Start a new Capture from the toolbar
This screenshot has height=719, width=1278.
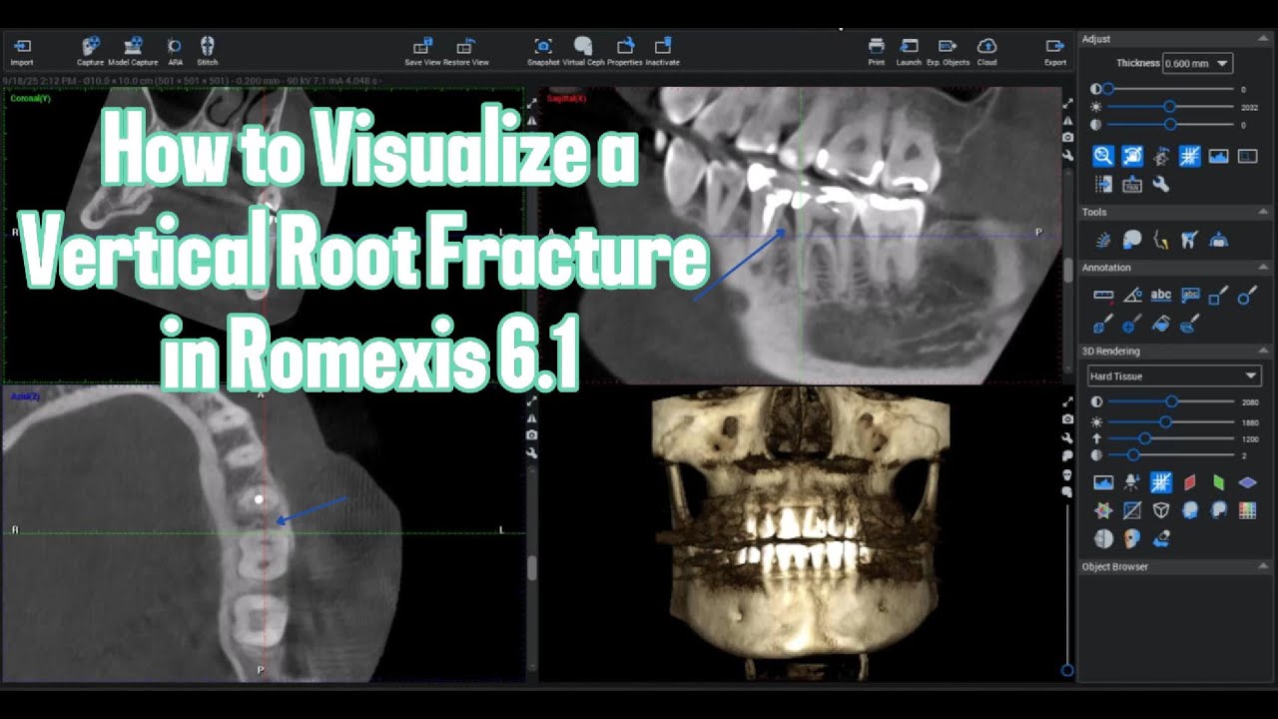pyautogui.click(x=91, y=51)
